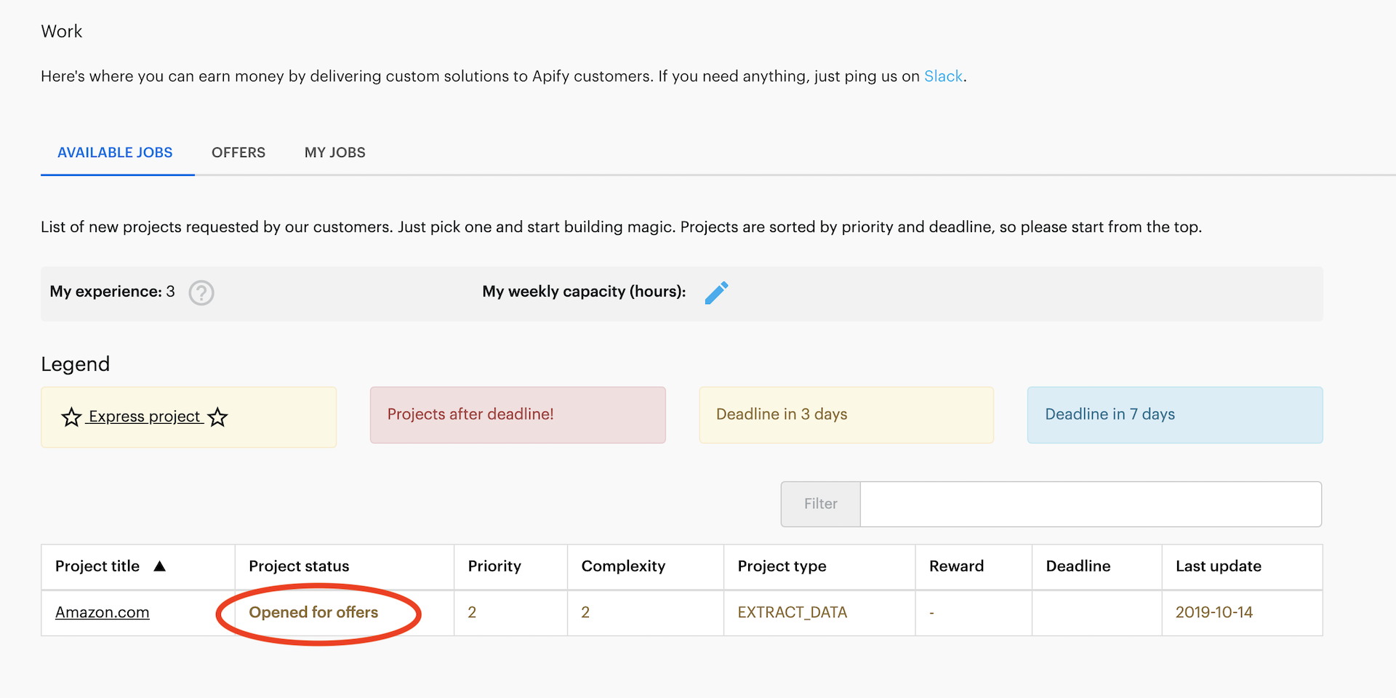Click the Reward column header
This screenshot has width=1396, height=698.
coord(956,566)
